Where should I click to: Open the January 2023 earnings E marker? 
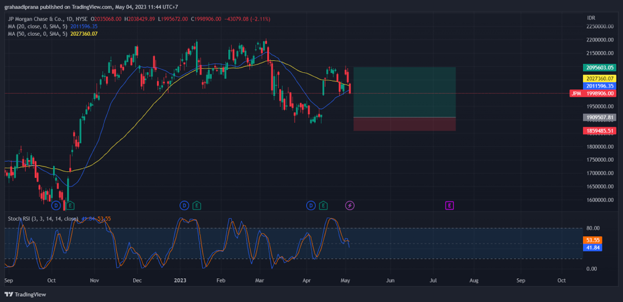(x=197, y=205)
